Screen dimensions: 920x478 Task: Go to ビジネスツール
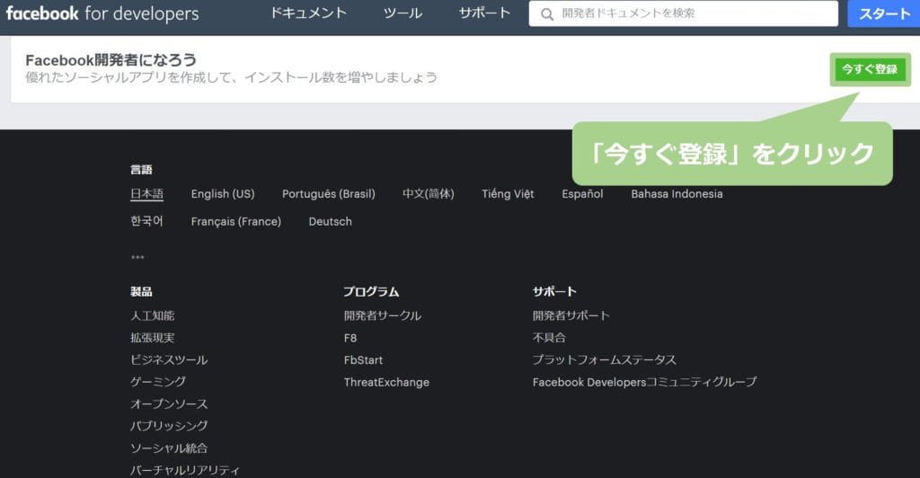coord(169,360)
